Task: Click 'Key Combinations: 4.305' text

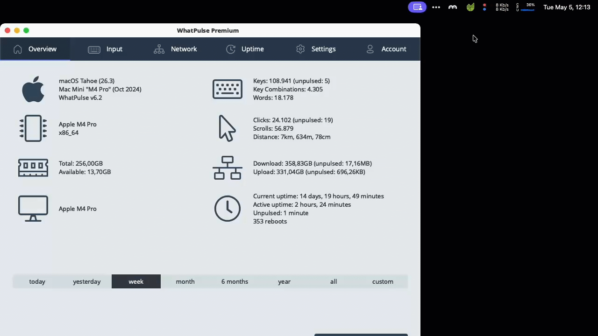Action: (x=288, y=89)
